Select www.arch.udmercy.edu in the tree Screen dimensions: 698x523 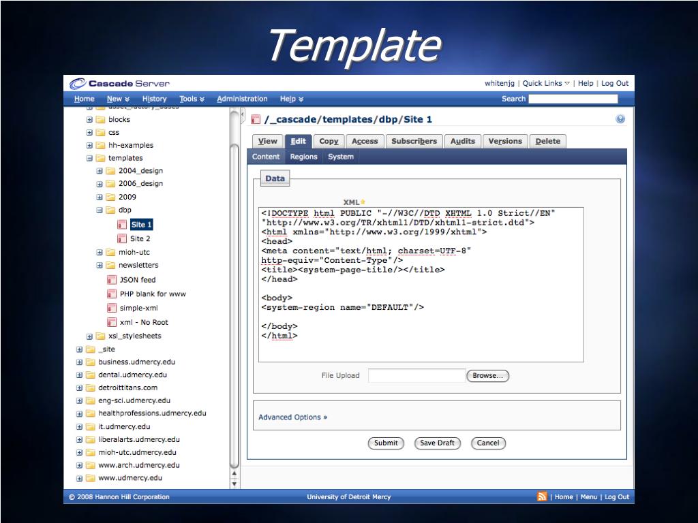139,465
